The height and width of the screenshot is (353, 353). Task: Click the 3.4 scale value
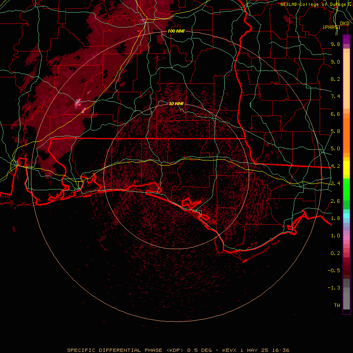point(335,184)
